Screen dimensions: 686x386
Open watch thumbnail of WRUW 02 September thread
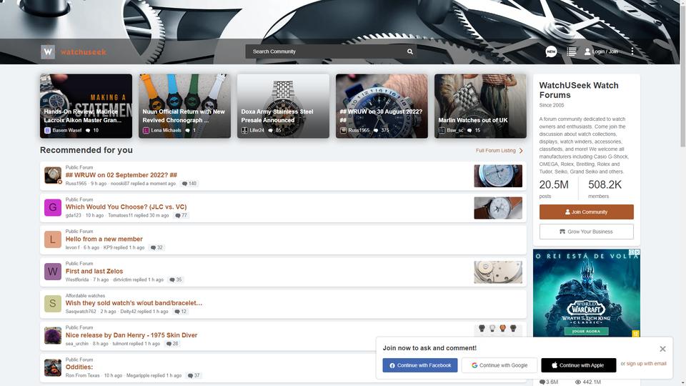(x=498, y=176)
